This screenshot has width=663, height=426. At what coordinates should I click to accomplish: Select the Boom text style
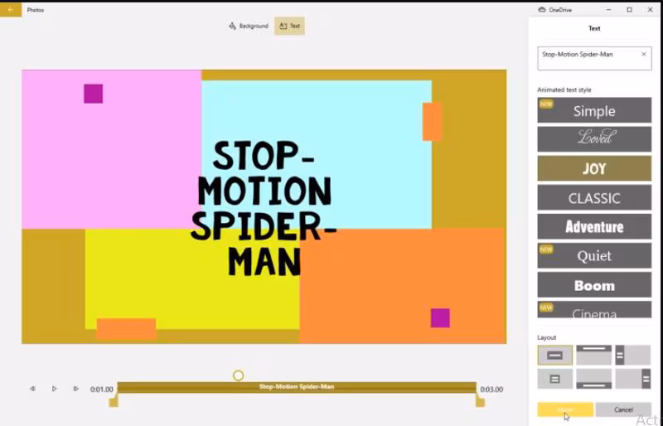click(x=594, y=285)
